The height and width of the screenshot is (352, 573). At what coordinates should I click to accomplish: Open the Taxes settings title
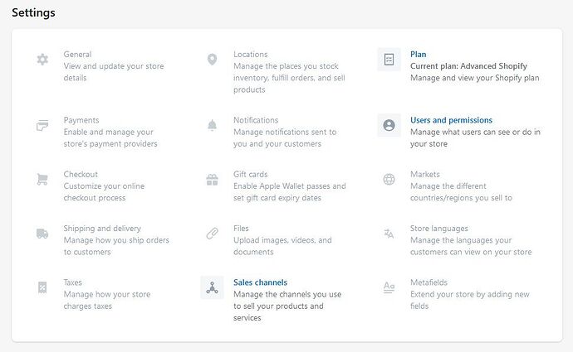pyautogui.click(x=72, y=282)
